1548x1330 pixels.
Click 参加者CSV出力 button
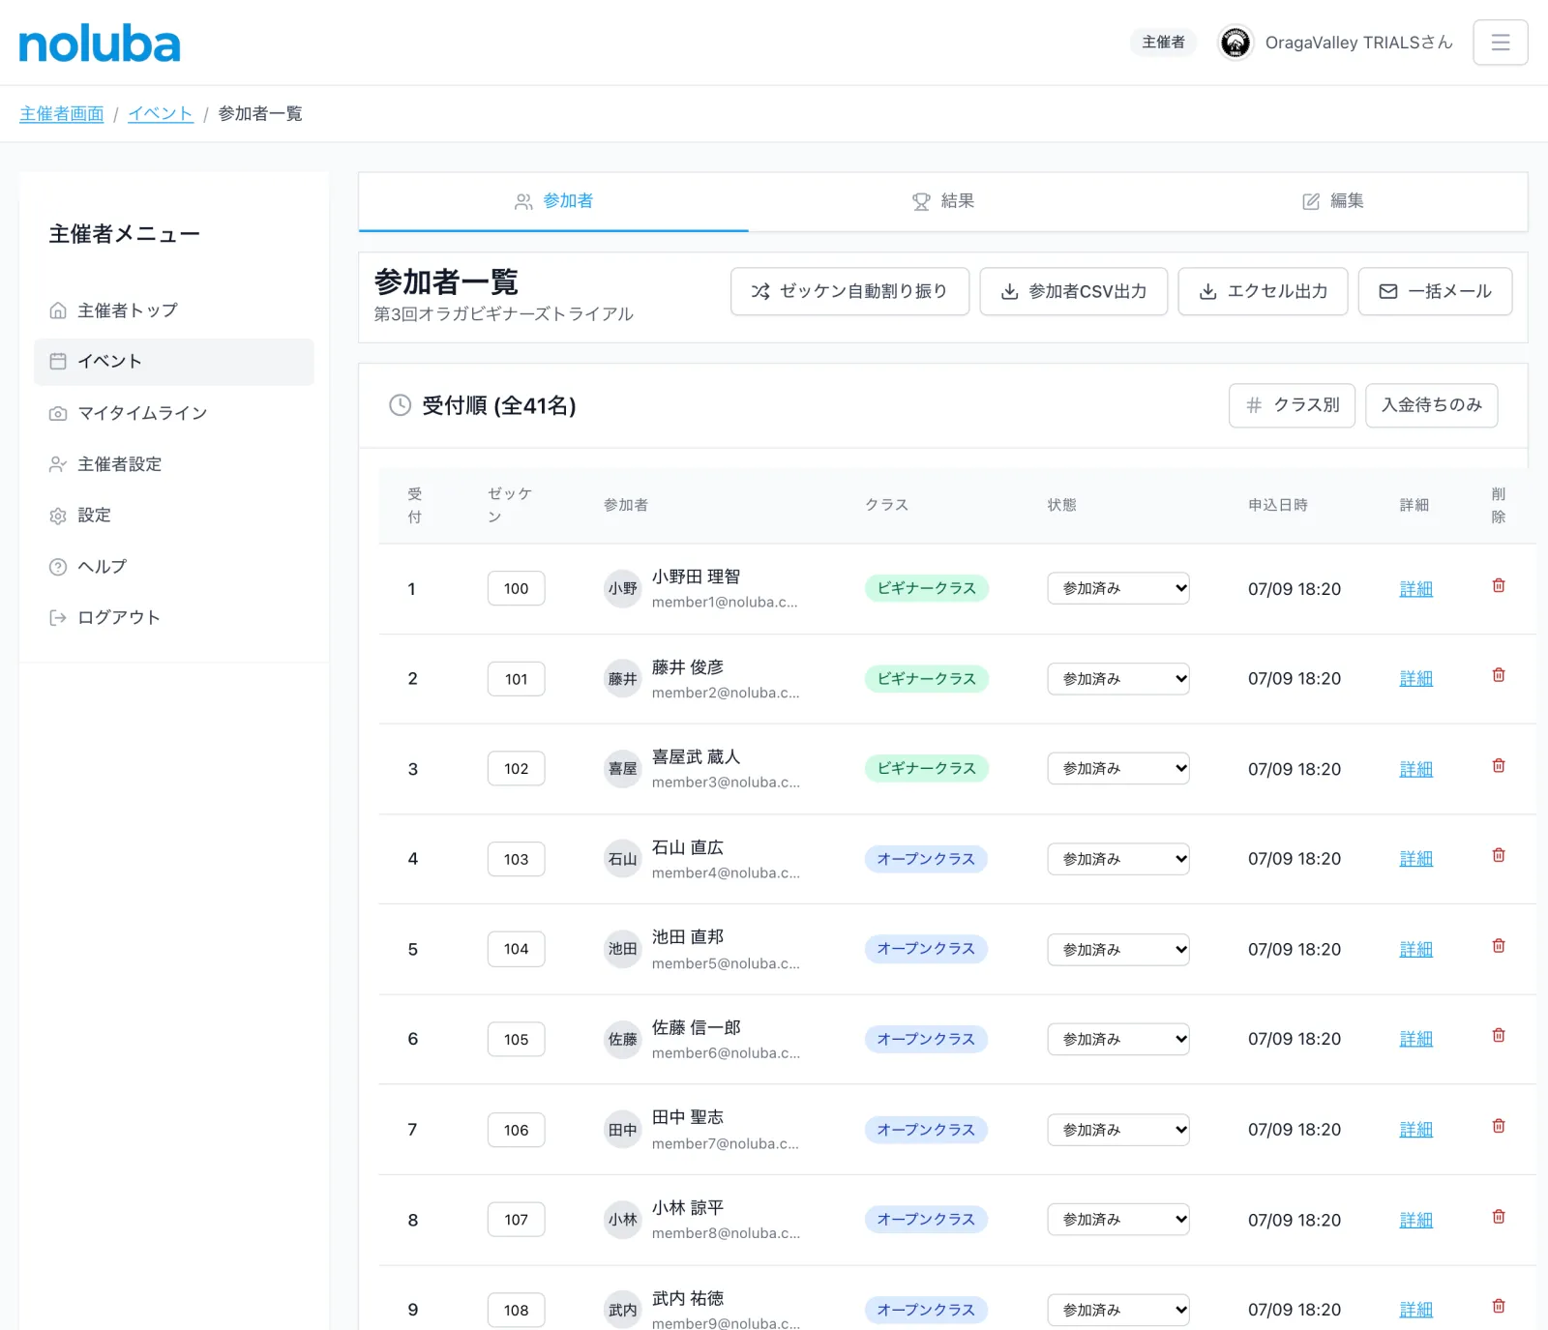point(1073,291)
